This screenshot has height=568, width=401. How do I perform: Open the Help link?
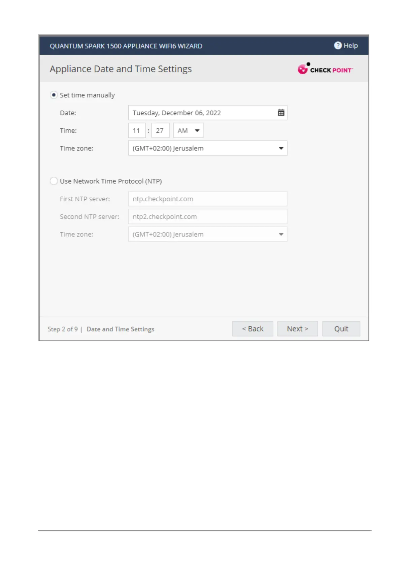point(346,46)
